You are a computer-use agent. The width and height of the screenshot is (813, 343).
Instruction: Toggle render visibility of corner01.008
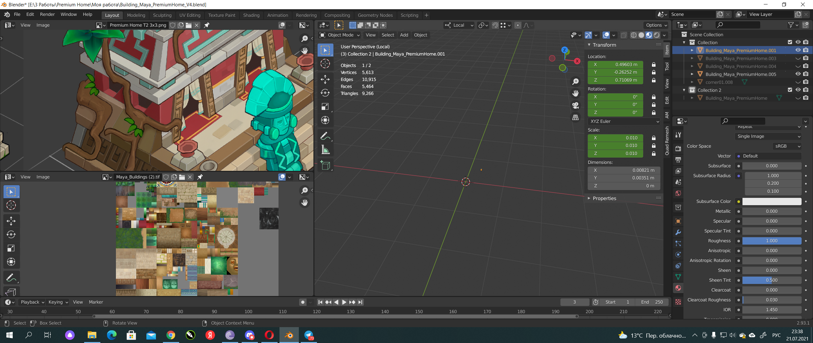coord(806,82)
